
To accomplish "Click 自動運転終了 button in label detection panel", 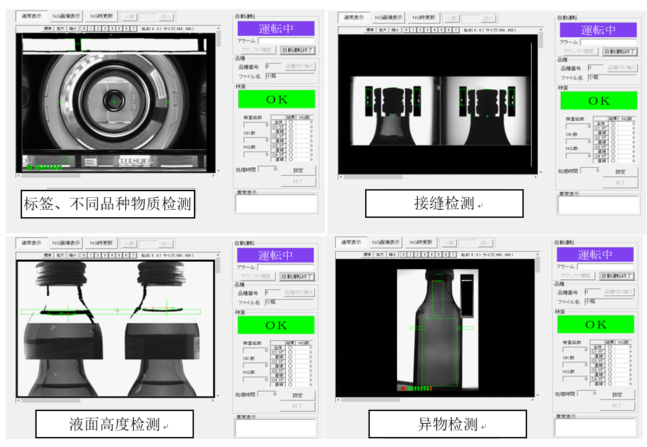I will pyautogui.click(x=297, y=51).
